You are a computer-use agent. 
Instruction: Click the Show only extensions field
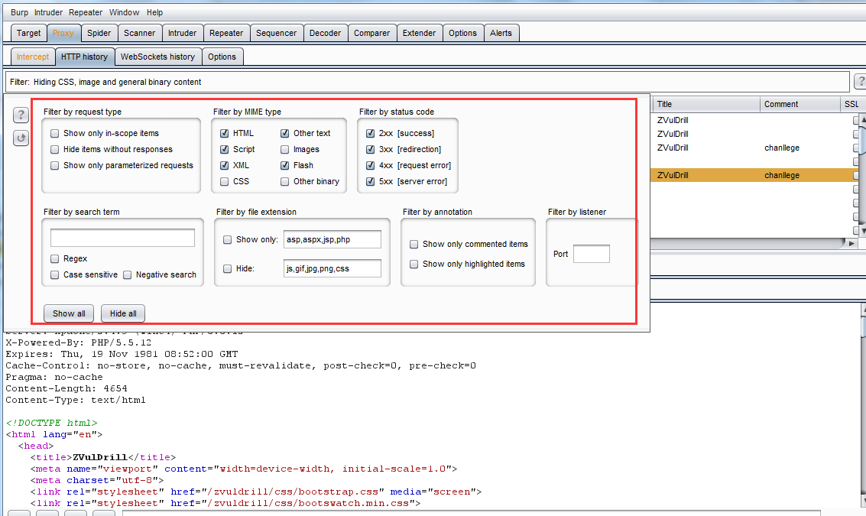pyautogui.click(x=332, y=240)
